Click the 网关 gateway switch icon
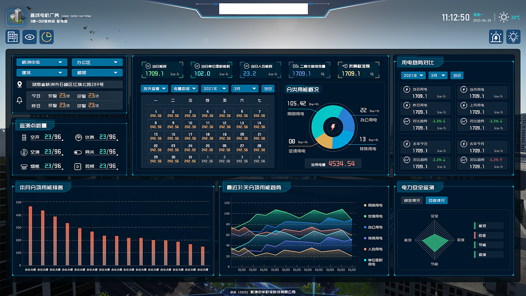The height and width of the screenshot is (296, 526). coord(78,152)
